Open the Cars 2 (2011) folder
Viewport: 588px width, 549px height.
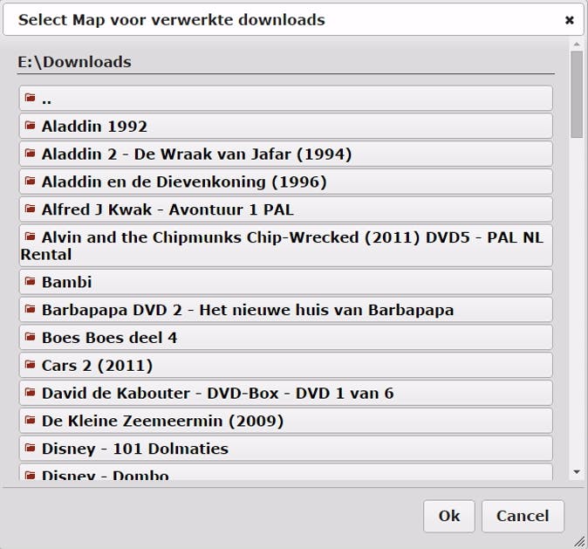point(286,365)
